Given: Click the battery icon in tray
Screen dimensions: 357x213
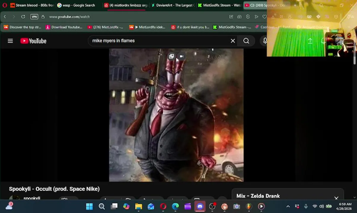Looking at the screenshot, I should point(329,206).
